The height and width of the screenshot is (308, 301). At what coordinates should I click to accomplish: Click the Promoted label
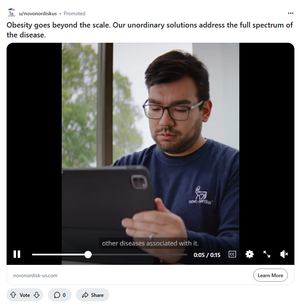coord(74,13)
